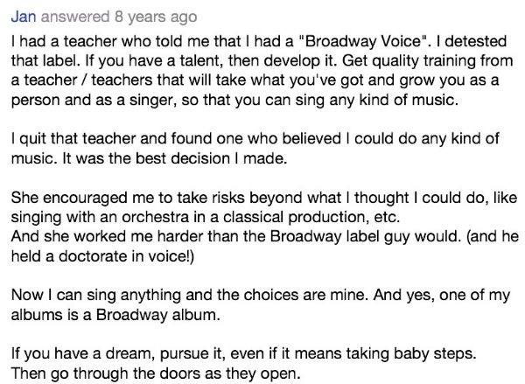Click 'held a doctorate in voice!)' text

[102, 256]
